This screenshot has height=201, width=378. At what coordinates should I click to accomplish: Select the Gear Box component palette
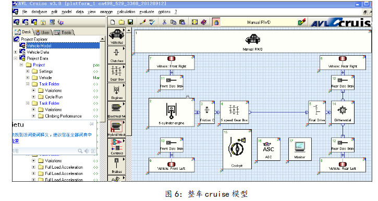(x=117, y=73)
